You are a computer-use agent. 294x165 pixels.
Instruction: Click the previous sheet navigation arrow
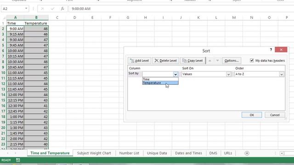tap(8, 153)
